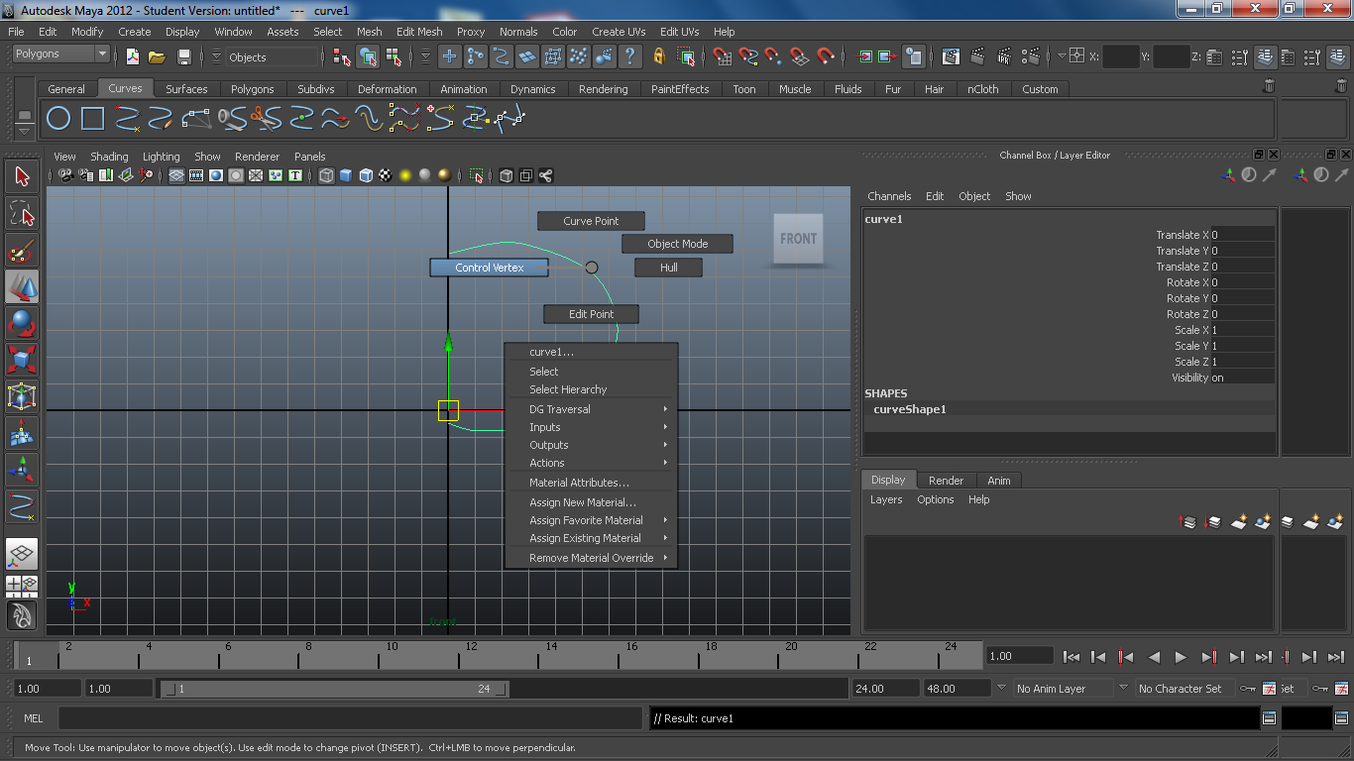Viewport: 1354px width, 761px height.
Task: Choose Object Mode in marking menu
Action: [x=677, y=244]
